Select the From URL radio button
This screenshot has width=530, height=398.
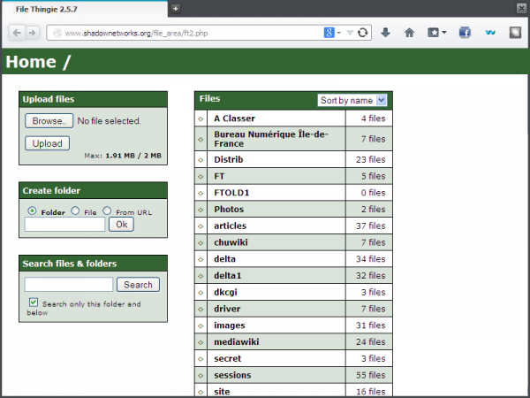pyautogui.click(x=107, y=210)
